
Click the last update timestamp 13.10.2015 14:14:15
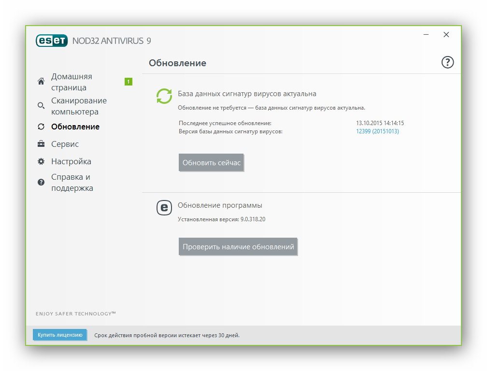[380, 123]
